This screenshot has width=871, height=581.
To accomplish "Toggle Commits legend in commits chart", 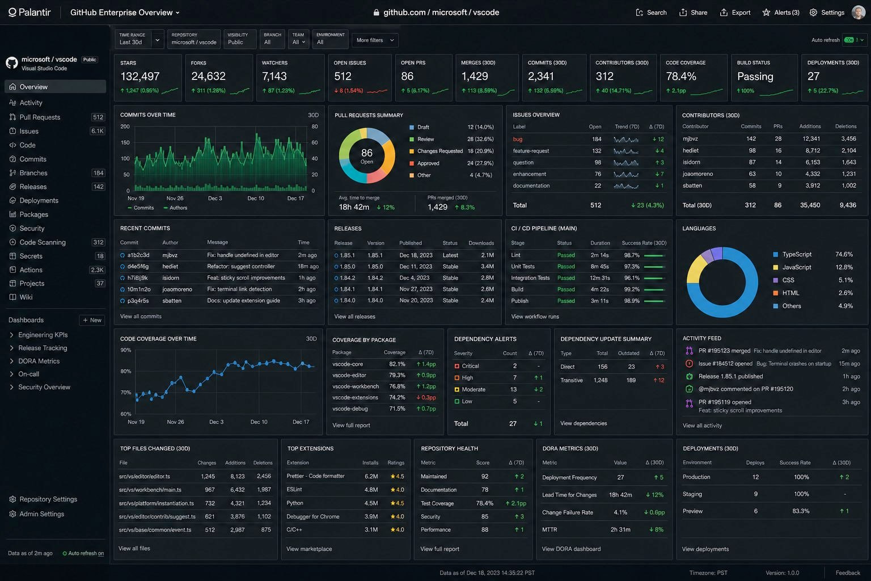I will point(141,208).
